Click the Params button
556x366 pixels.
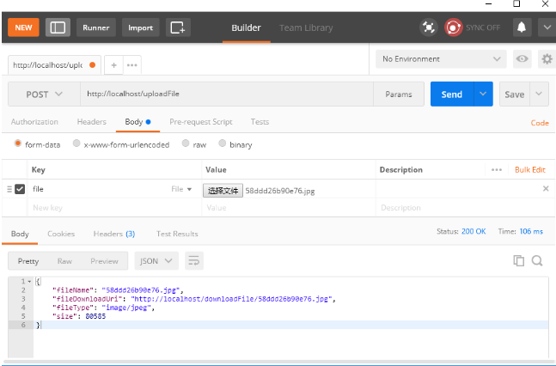pyautogui.click(x=399, y=95)
